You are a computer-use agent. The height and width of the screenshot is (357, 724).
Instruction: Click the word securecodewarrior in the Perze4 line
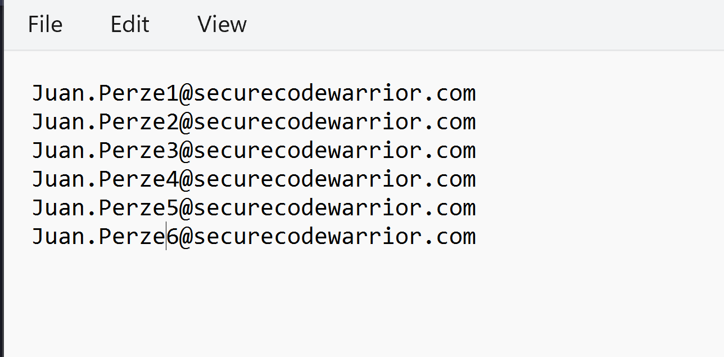307,179
